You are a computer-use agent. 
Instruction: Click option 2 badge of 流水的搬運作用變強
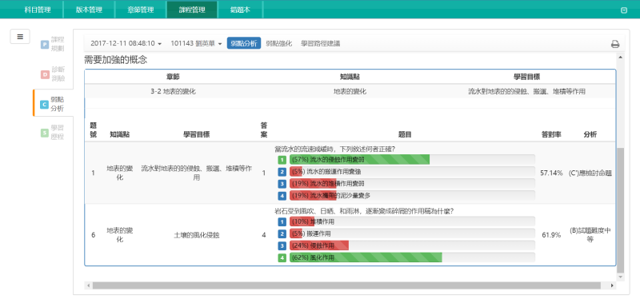(282, 172)
